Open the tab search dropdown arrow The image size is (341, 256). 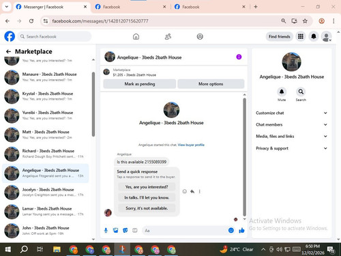click(7, 7)
